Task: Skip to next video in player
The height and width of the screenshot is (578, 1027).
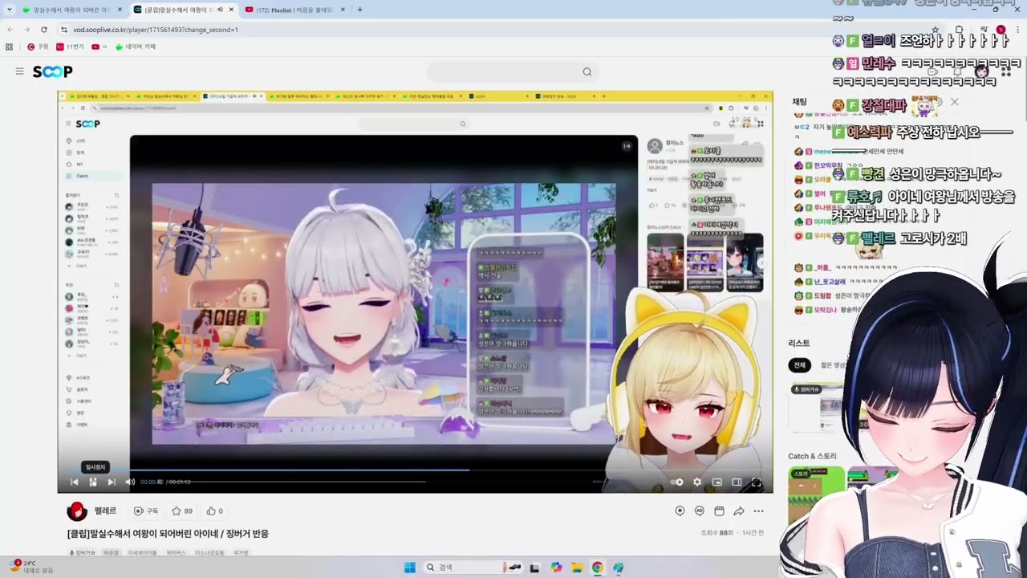Action: pyautogui.click(x=112, y=482)
